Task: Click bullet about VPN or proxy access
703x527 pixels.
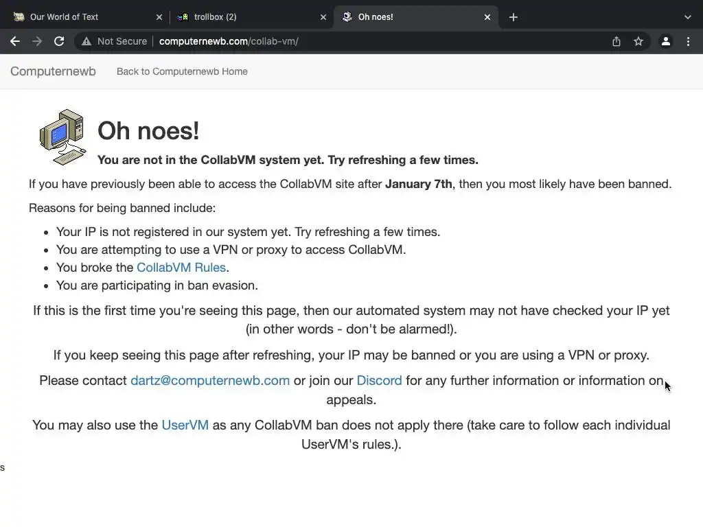Action: tap(231, 250)
